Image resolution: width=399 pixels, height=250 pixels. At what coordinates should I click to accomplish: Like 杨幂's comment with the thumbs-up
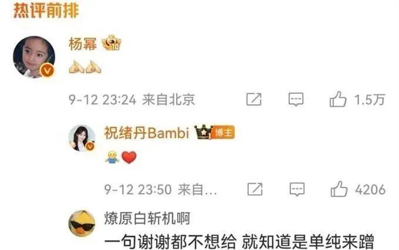(x=338, y=99)
